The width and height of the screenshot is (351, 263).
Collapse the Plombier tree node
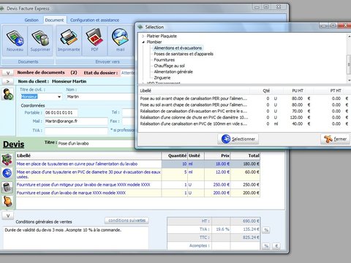click(x=143, y=42)
